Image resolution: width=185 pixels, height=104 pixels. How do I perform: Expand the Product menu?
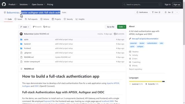(13, 4)
